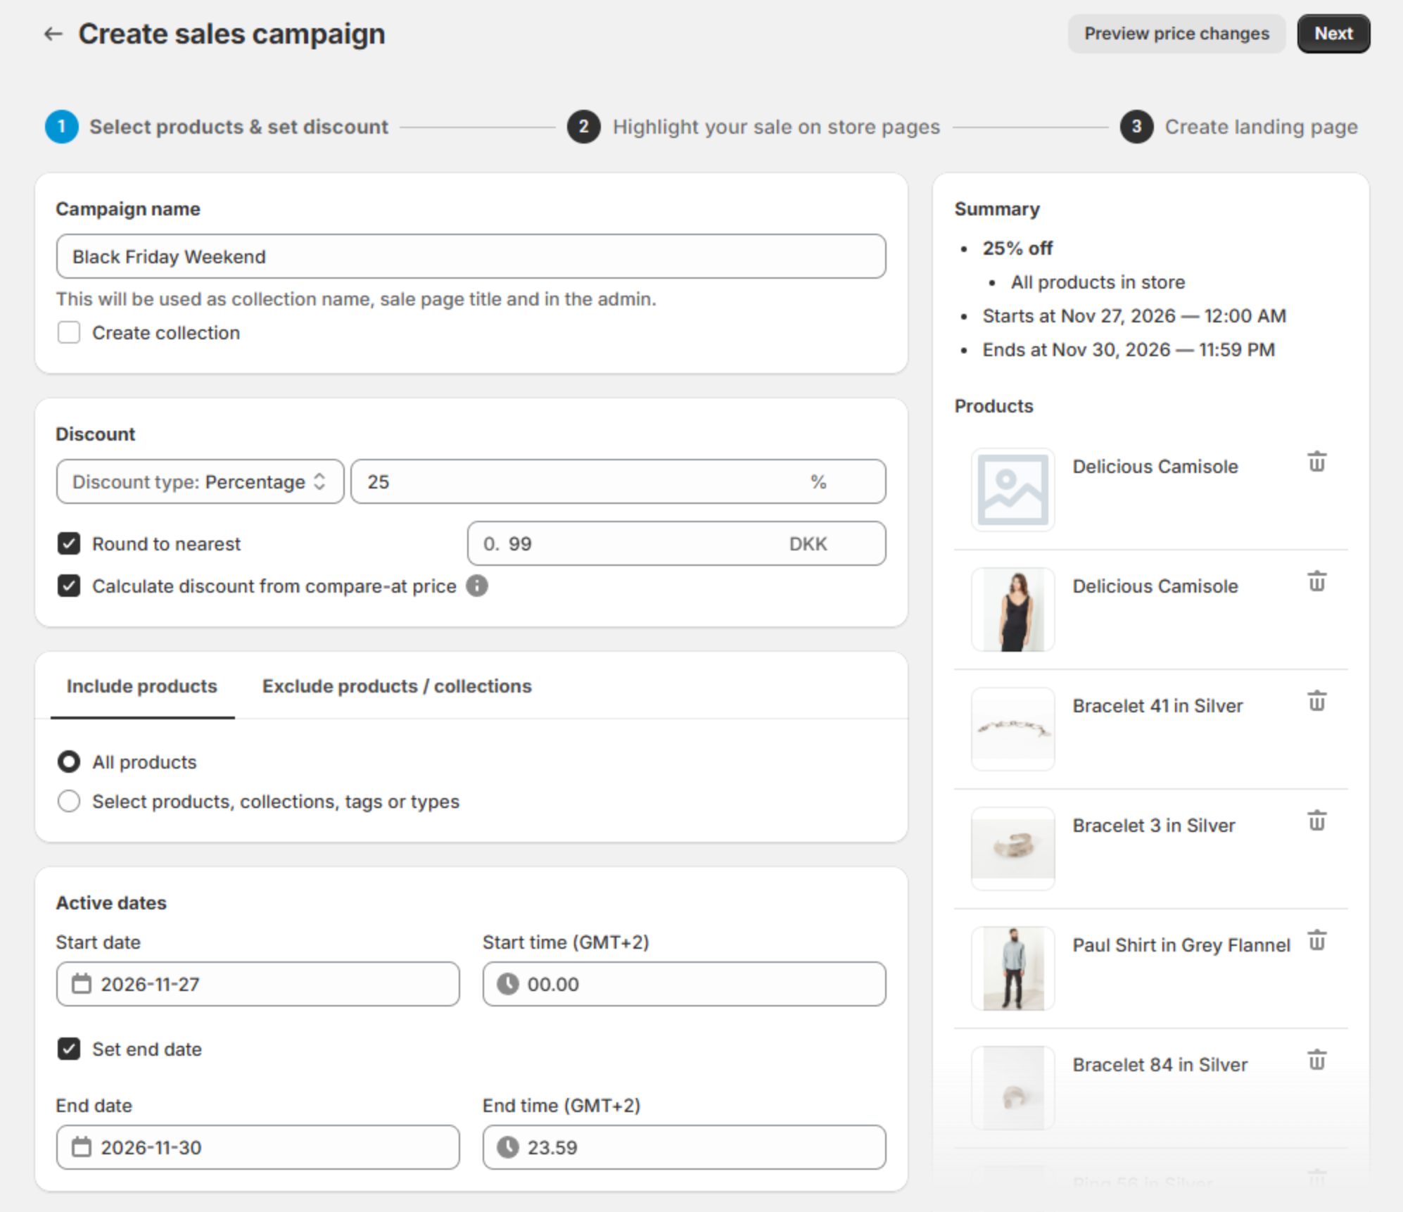Go back using the left arrow icon
The image size is (1403, 1212).
(53, 34)
